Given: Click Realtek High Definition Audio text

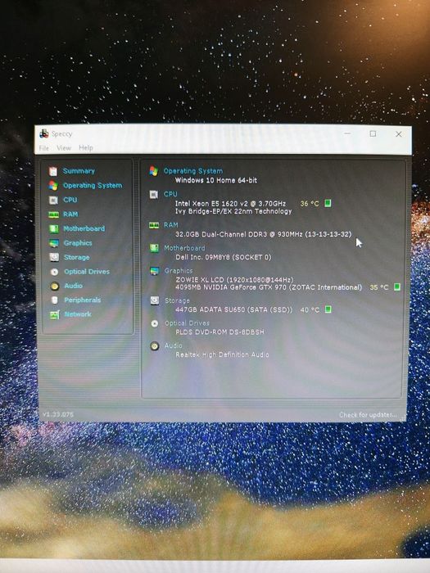Looking at the screenshot, I should tap(222, 354).
